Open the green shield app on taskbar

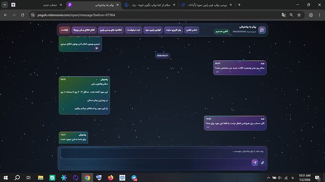(52, 178)
